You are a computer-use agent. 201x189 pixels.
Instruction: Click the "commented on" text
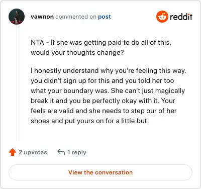(76, 17)
